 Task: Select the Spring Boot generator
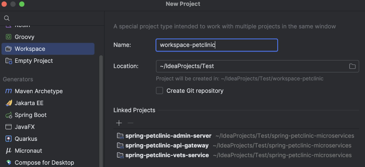click(48, 115)
